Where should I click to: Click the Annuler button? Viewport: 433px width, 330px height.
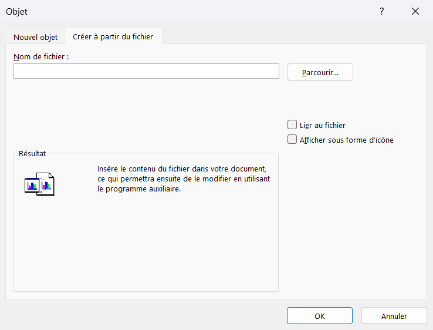(394, 316)
